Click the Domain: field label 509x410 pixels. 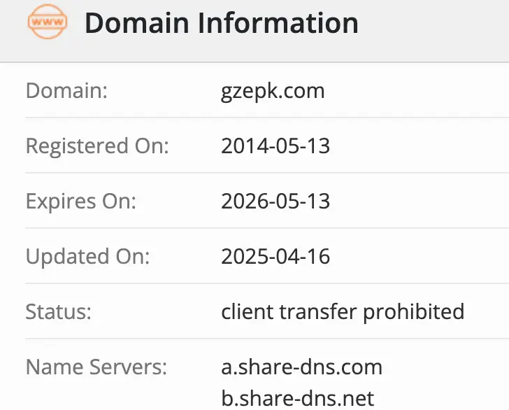[66, 91]
